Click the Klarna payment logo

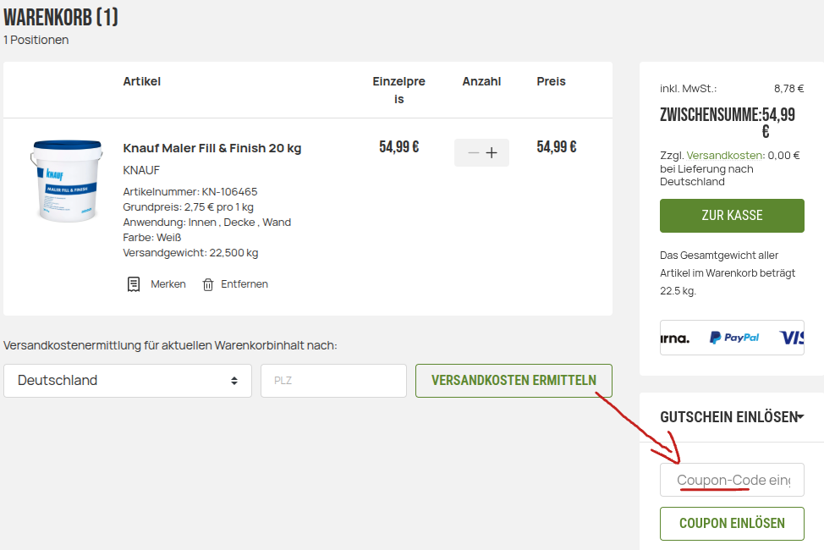tap(675, 338)
